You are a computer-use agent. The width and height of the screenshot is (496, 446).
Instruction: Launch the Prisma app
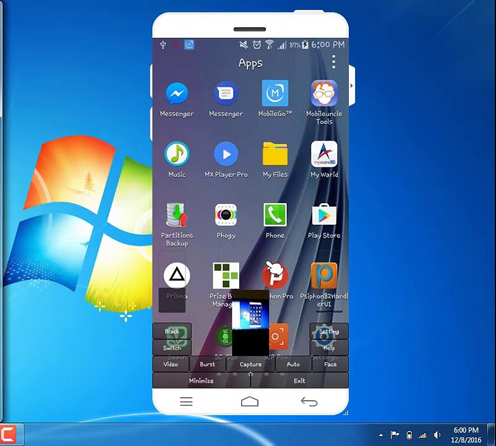[x=177, y=275]
